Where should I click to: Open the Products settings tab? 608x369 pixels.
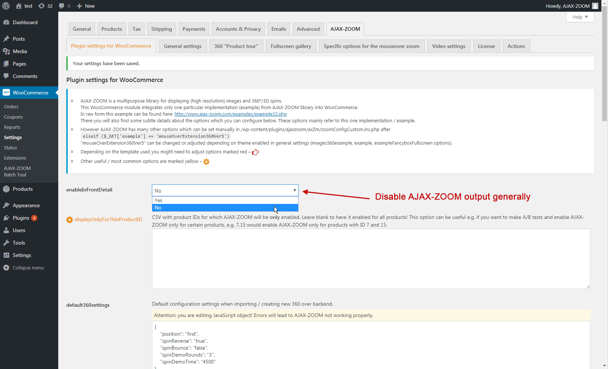tap(112, 29)
